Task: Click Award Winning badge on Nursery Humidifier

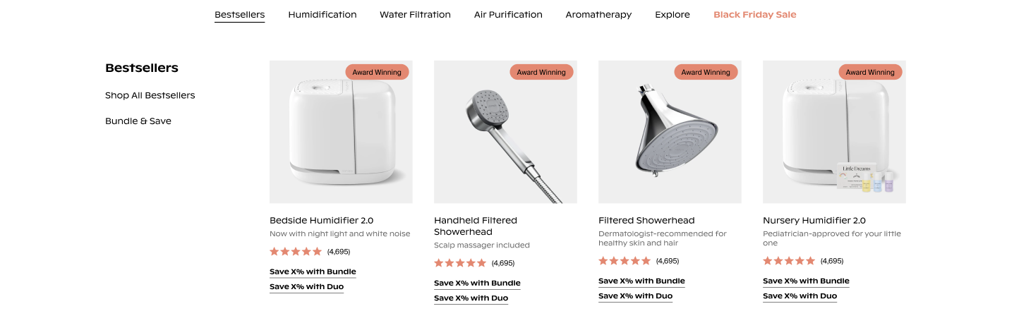Action: click(x=869, y=72)
